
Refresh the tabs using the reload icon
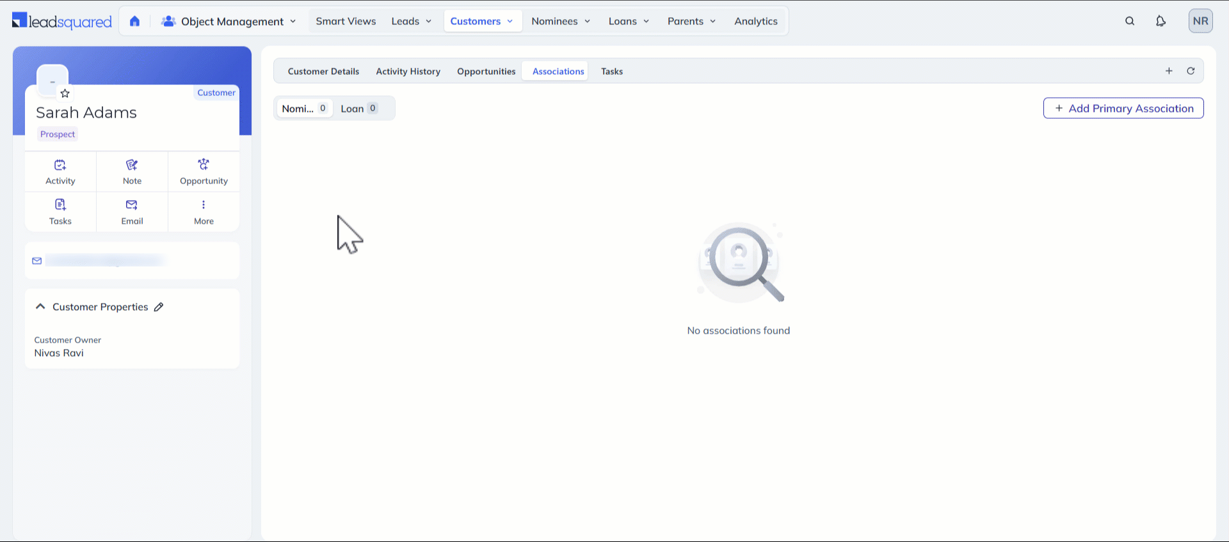click(x=1191, y=71)
